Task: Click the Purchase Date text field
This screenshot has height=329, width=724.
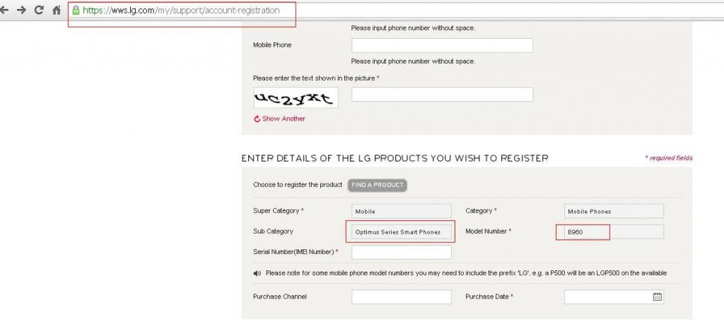Action: [607, 297]
